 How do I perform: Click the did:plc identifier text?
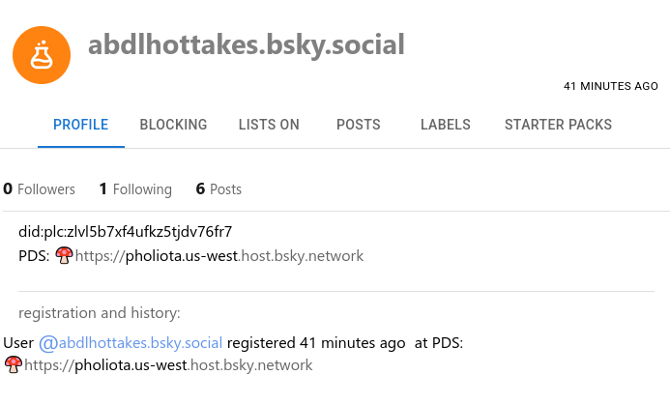coord(125,232)
